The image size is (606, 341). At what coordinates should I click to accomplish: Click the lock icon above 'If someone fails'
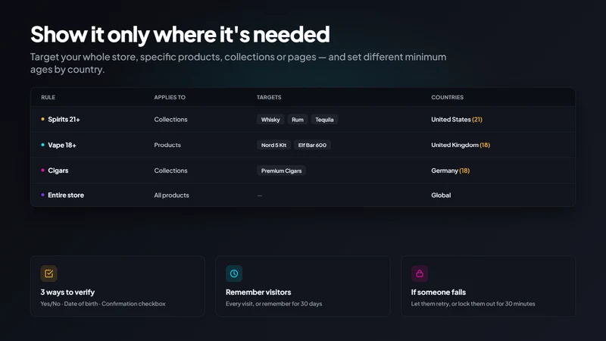[x=420, y=274]
